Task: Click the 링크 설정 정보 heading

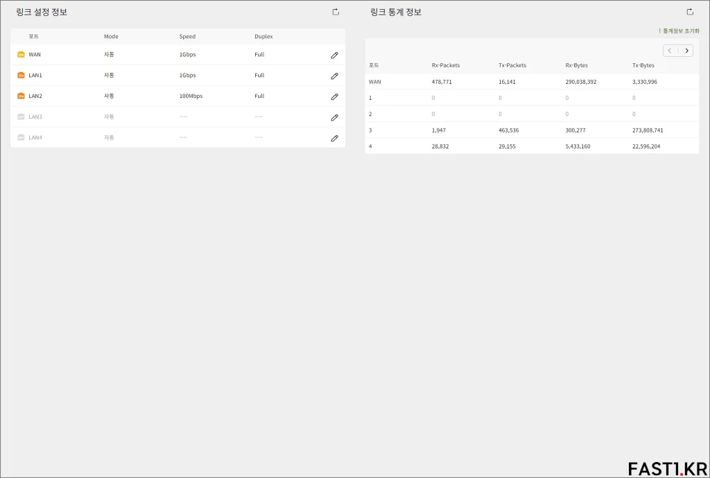Action: 42,12
